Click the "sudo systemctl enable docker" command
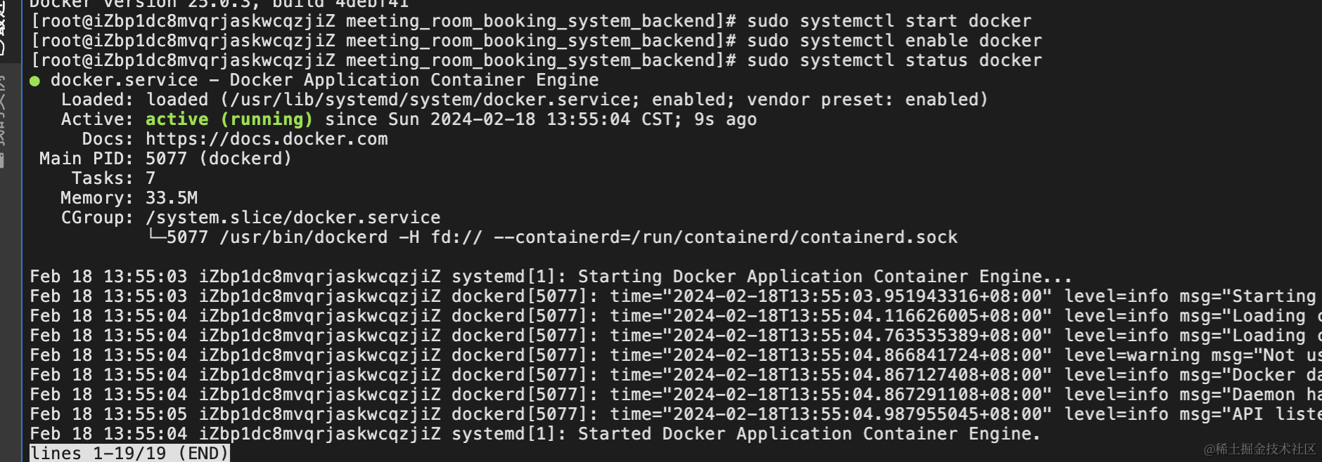Screen dimensions: 1322x462 (894, 41)
